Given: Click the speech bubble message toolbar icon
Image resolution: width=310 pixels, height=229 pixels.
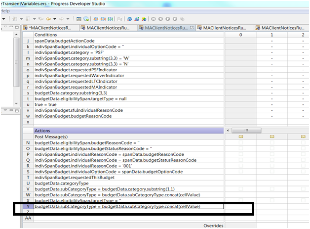Looking at the screenshot, I should (x=86, y=19).
